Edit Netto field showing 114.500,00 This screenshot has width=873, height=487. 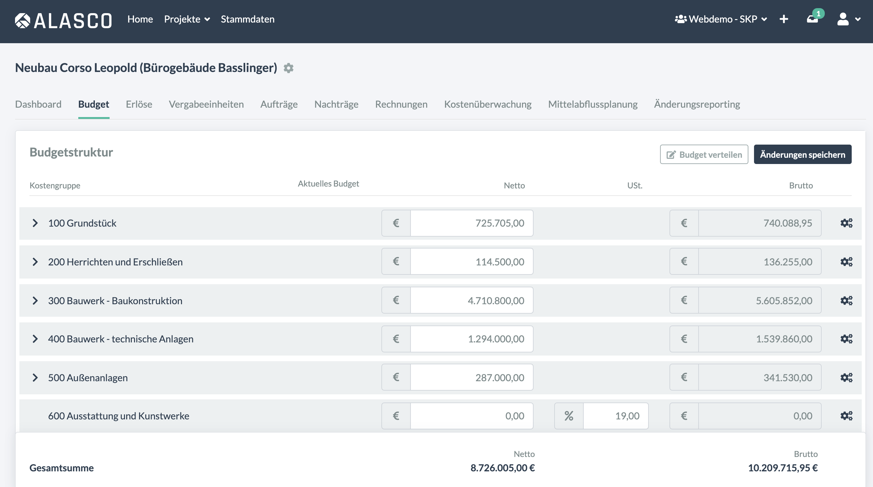471,261
